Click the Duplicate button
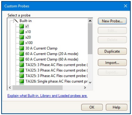132x115 pixels. tap(112, 51)
